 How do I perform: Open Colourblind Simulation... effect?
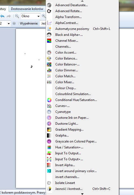pyautogui.click(x=82, y=94)
